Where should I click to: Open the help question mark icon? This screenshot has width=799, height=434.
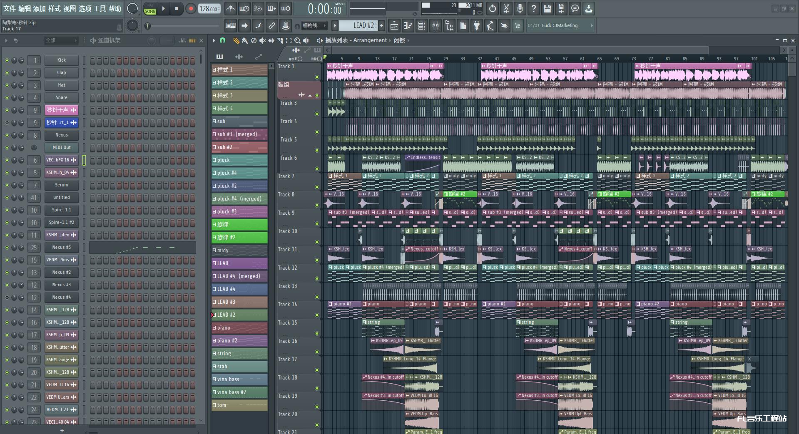tap(534, 8)
